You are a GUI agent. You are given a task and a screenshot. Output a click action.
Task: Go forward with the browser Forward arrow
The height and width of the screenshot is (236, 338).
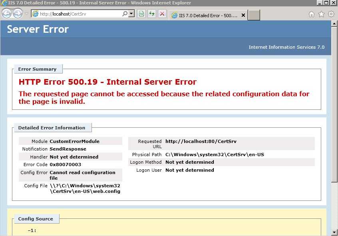[x=18, y=14]
